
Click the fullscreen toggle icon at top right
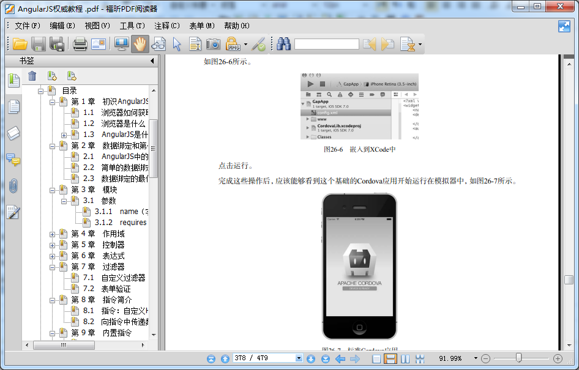(564, 26)
